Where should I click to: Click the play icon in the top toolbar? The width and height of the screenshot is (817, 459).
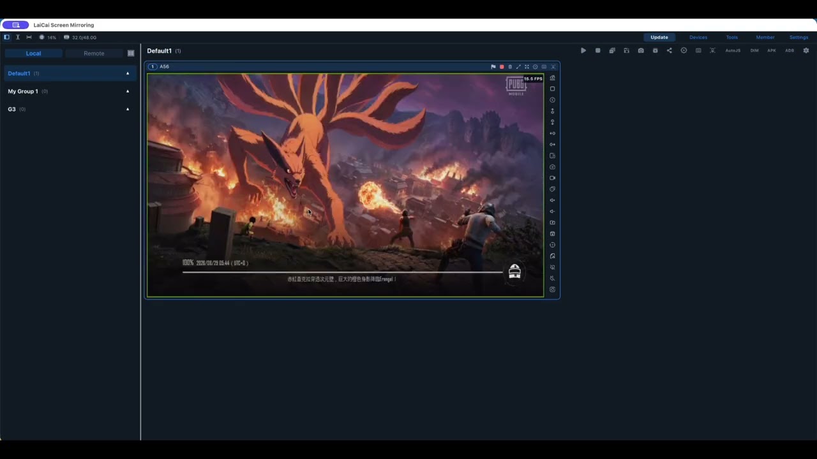583,50
